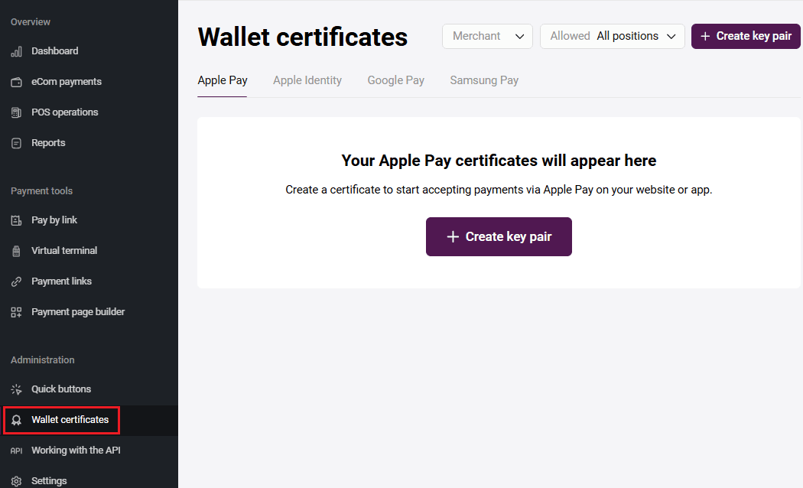This screenshot has height=488, width=803.
Task: Open the Dashboard bar-chart icon
Action: tap(17, 51)
